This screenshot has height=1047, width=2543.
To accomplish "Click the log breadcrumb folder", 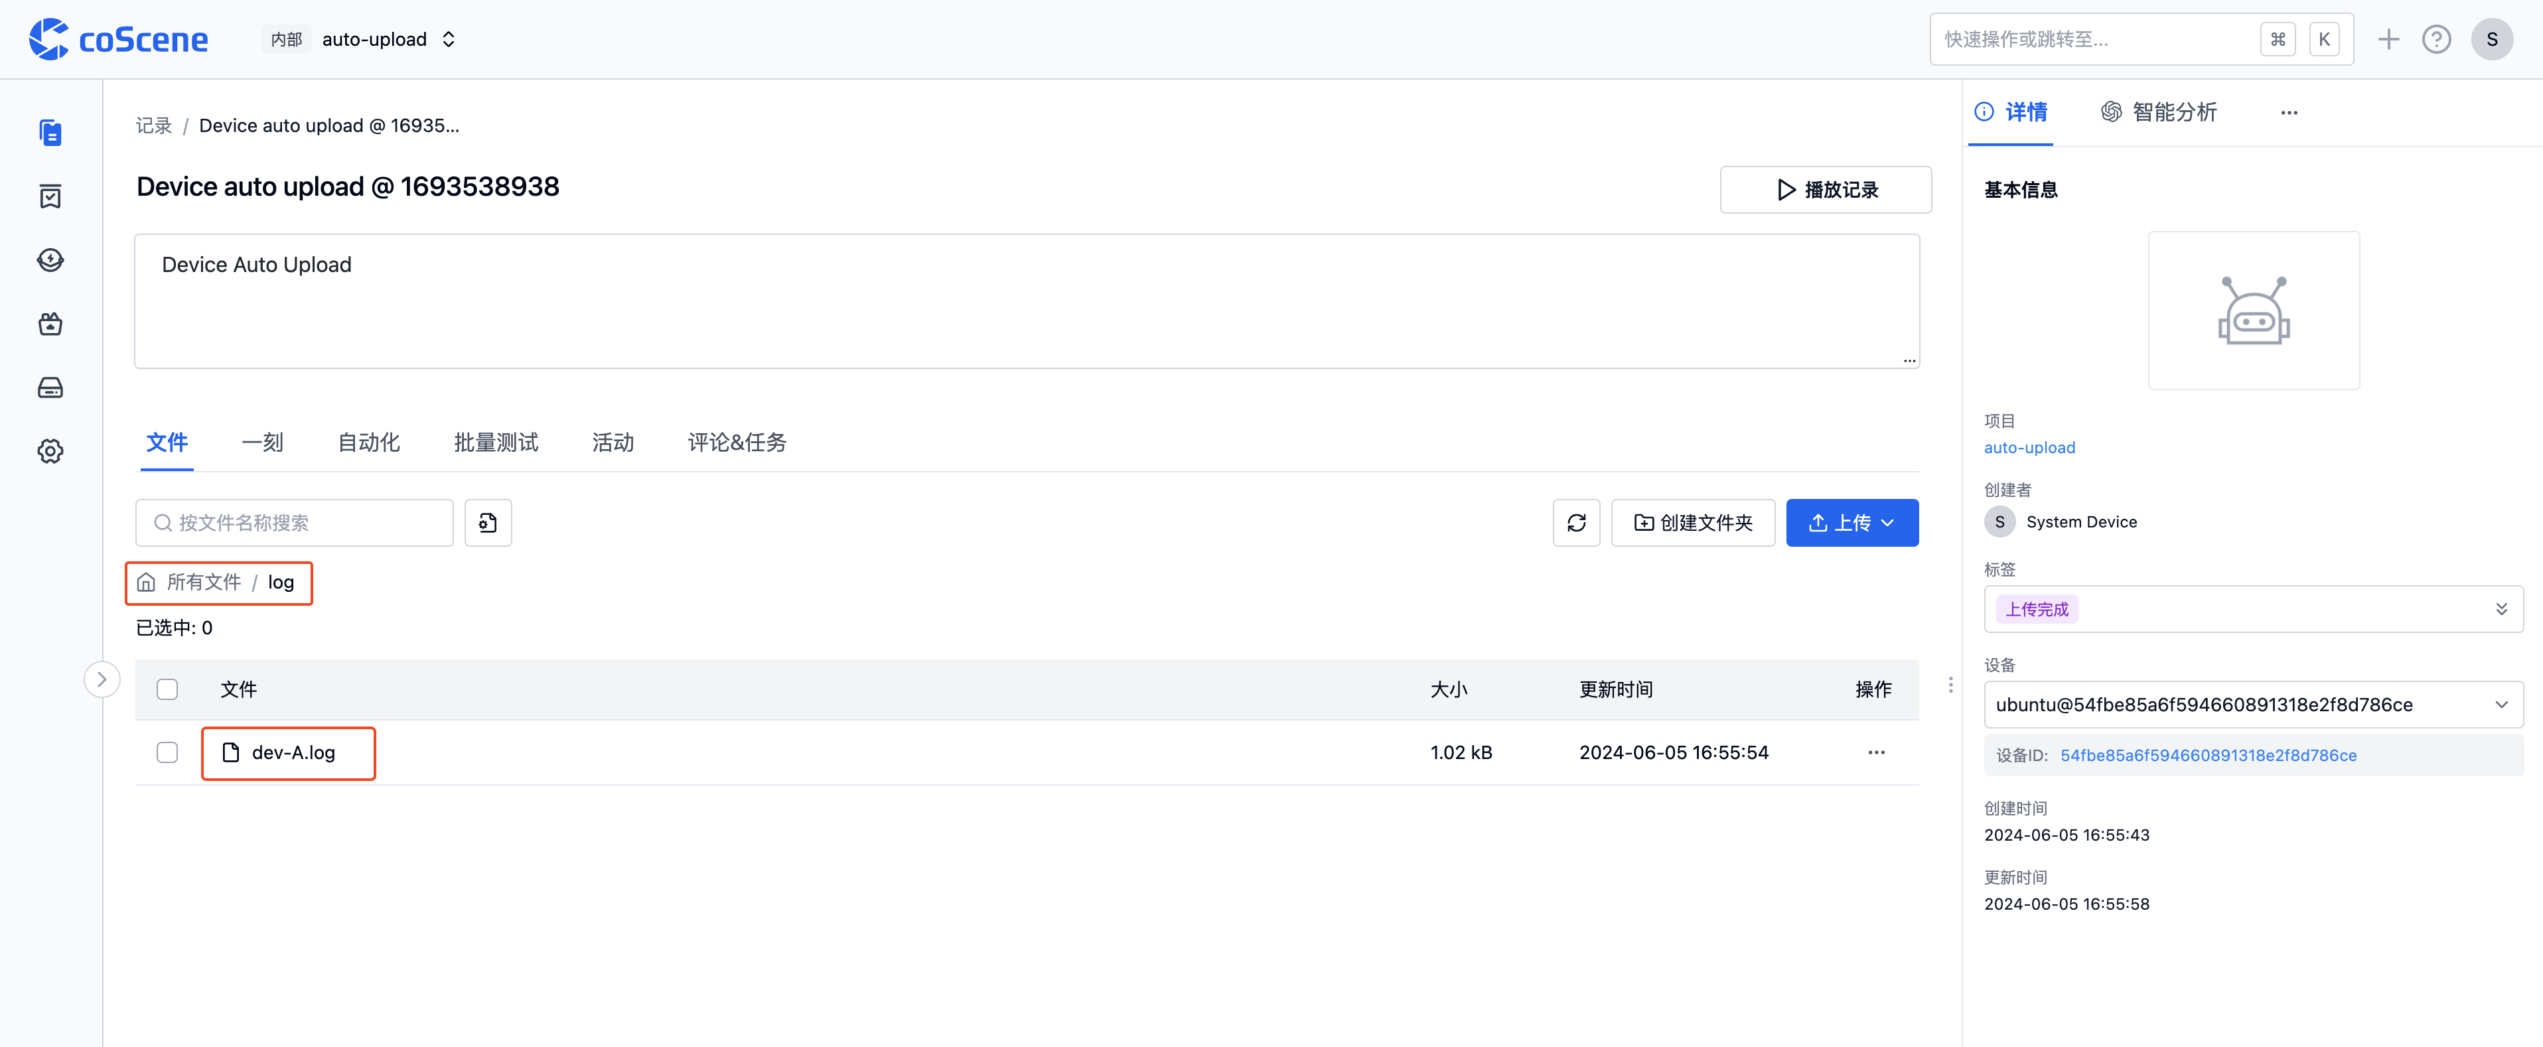I will pos(280,582).
